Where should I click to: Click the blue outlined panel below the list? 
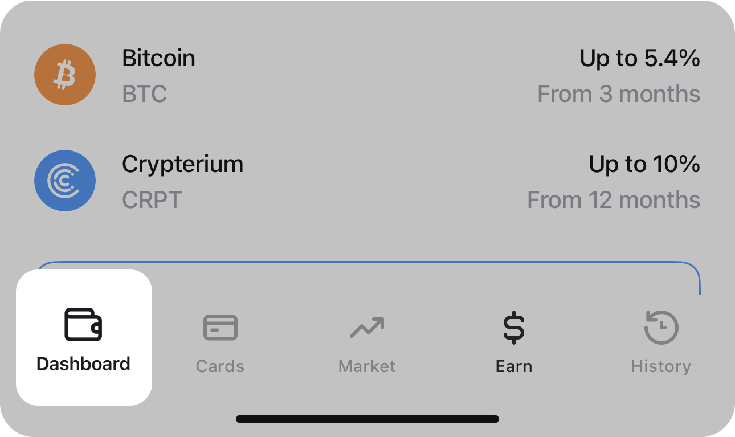(x=399, y=279)
